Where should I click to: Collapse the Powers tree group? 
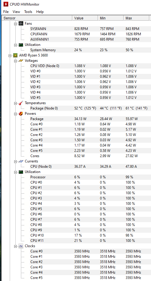click(x=15, y=114)
